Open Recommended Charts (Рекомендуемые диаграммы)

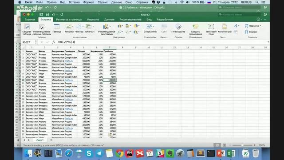[106, 29]
